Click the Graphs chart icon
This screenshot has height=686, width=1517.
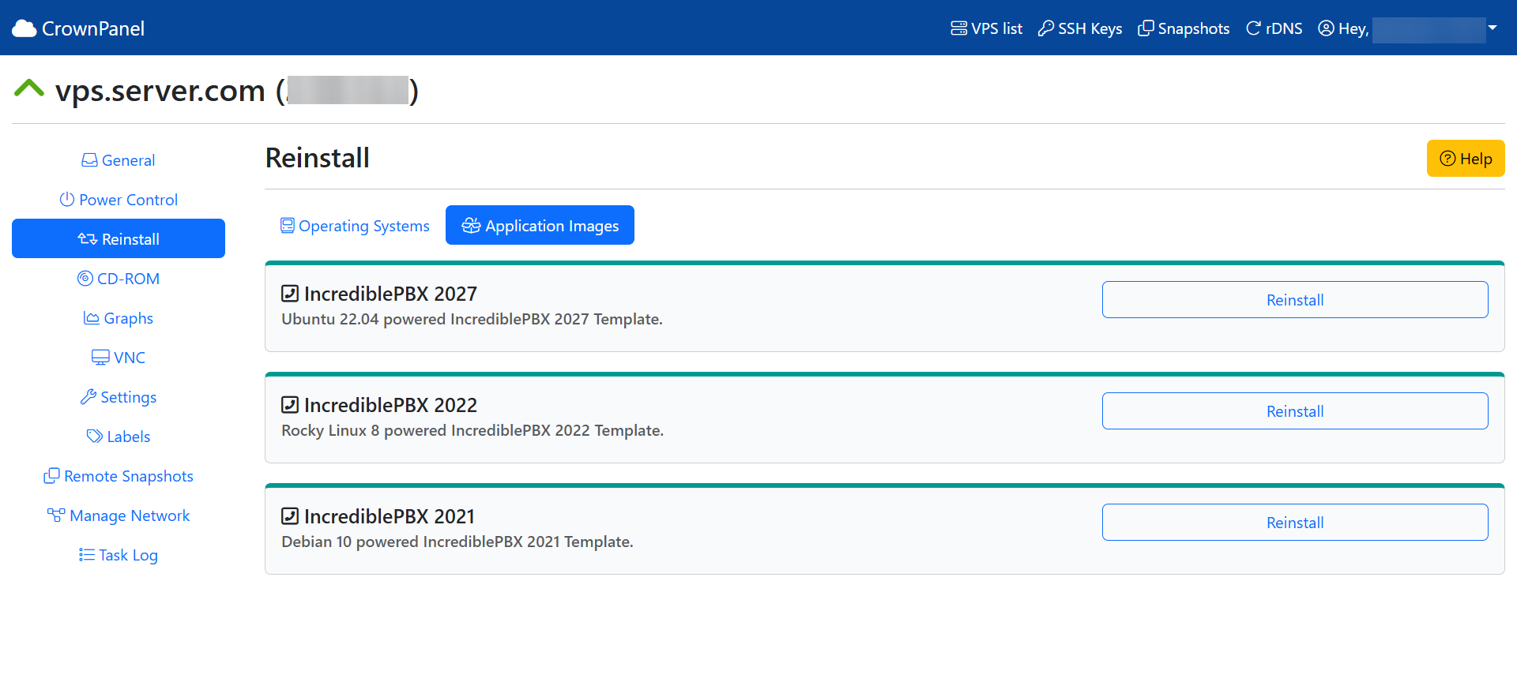[92, 318]
